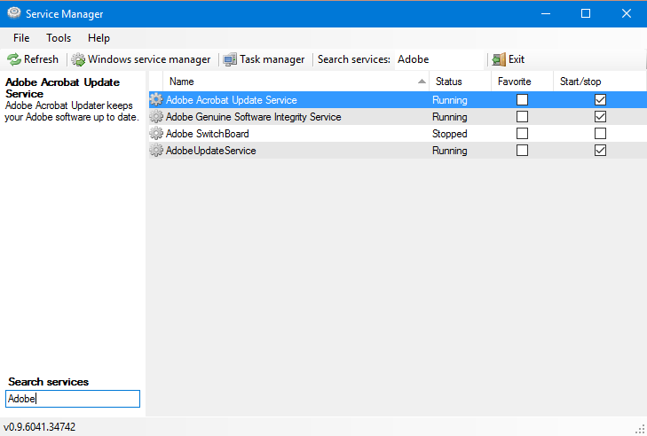Favorite the Adobe Genuine Software Integrity Service
The height and width of the screenshot is (436, 647).
pyautogui.click(x=522, y=117)
